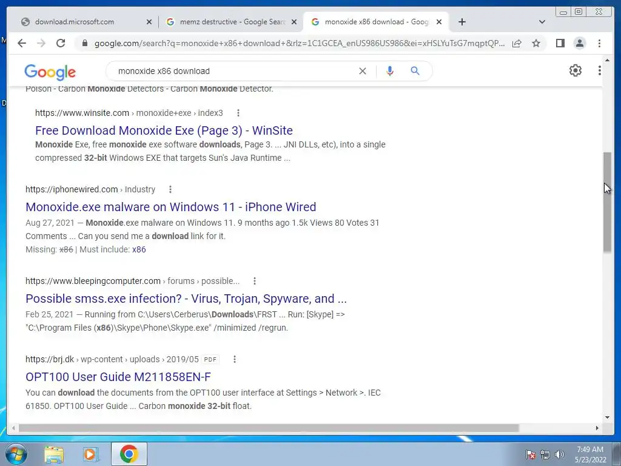Viewport: 621px width, 466px height.
Task: Expand the tab search dropdown
Action: [542, 22]
